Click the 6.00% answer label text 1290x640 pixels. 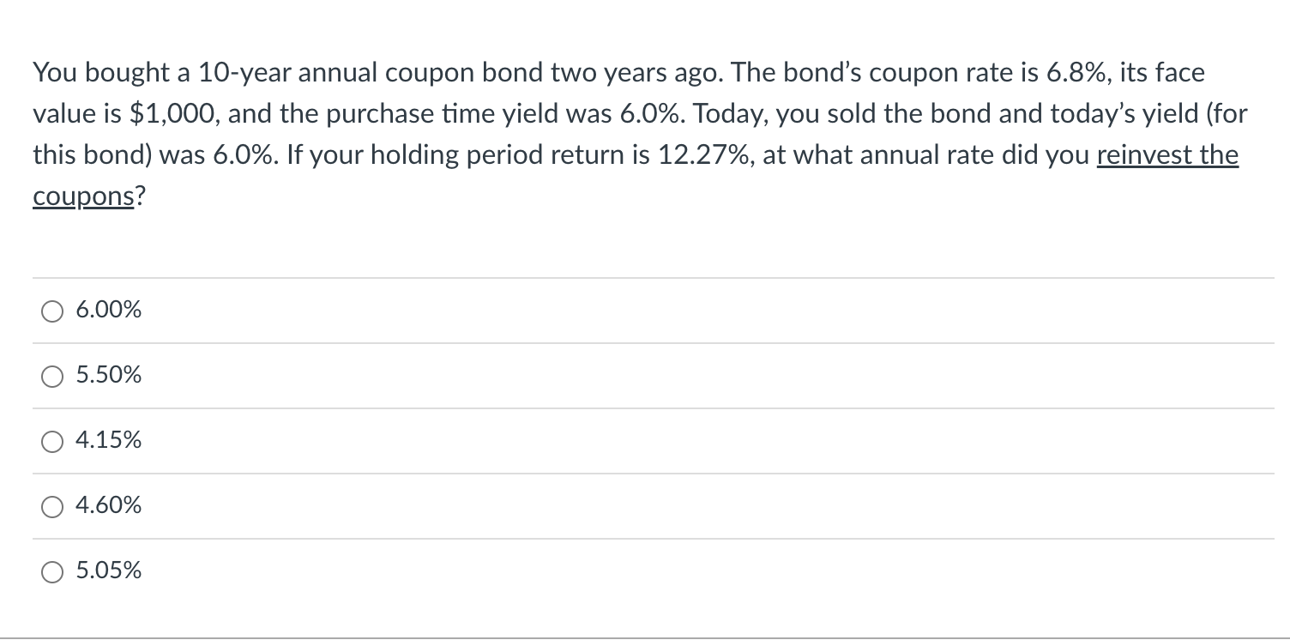point(109,310)
